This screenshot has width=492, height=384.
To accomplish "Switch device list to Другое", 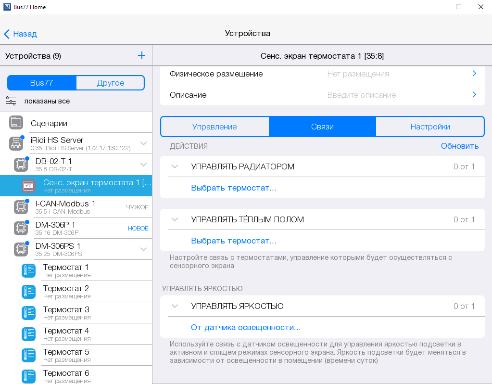I will [110, 83].
